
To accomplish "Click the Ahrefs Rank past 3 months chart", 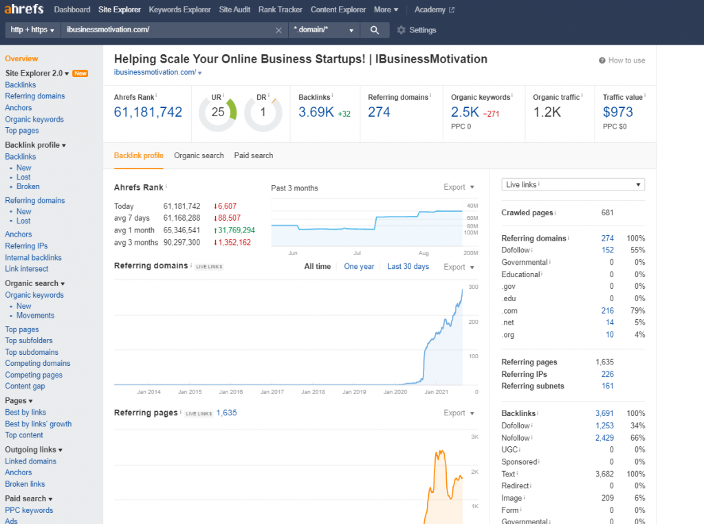I will tap(367, 223).
